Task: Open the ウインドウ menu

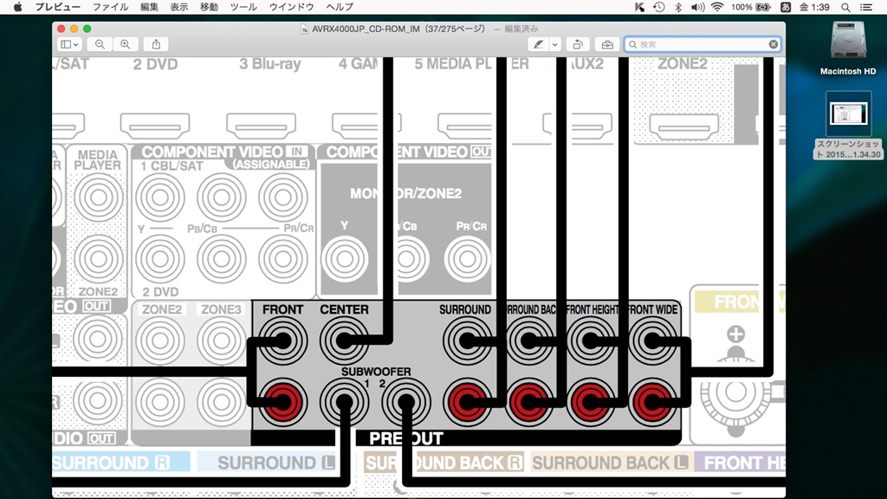Action: point(291,7)
